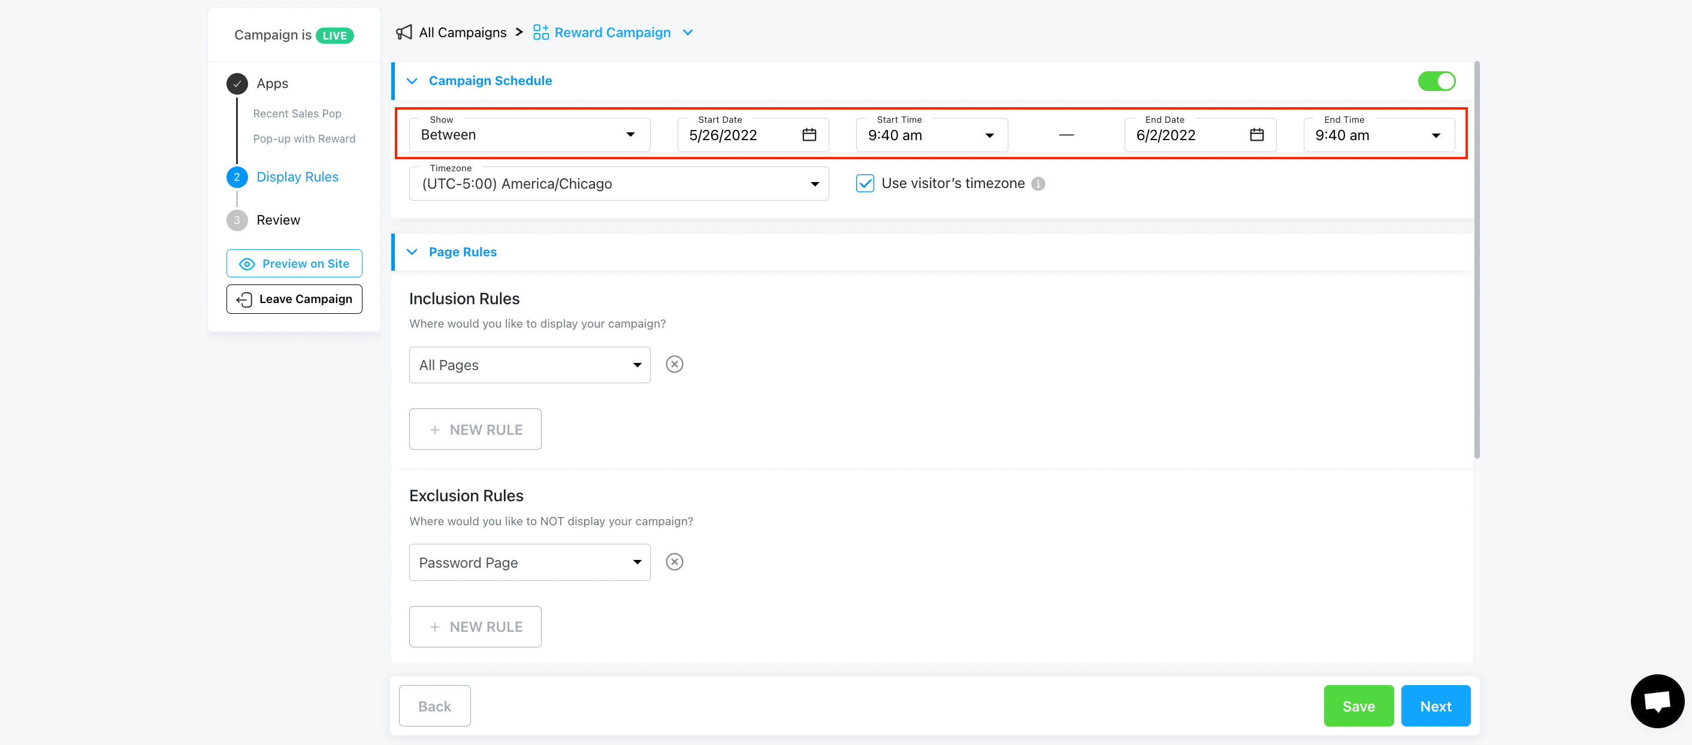This screenshot has height=745, width=1692.
Task: Open the End Date calendar picker icon
Action: 1256,135
